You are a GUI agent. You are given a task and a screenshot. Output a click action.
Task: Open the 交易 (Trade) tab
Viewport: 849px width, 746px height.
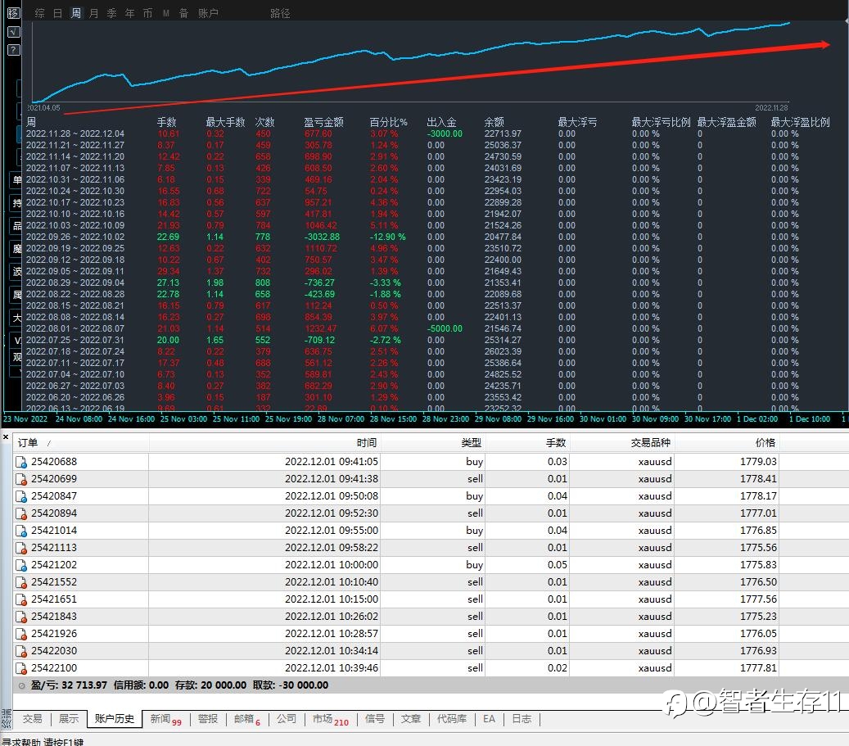pyautogui.click(x=32, y=719)
